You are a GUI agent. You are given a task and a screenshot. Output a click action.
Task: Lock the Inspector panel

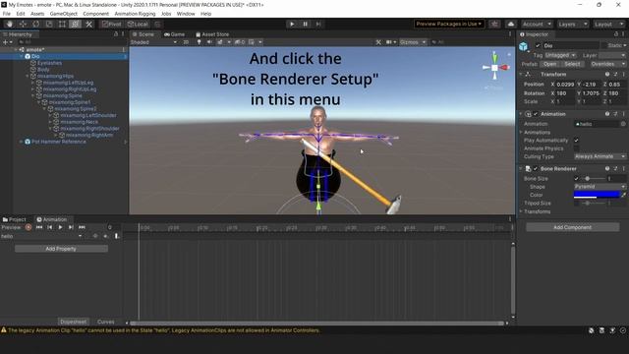point(616,34)
